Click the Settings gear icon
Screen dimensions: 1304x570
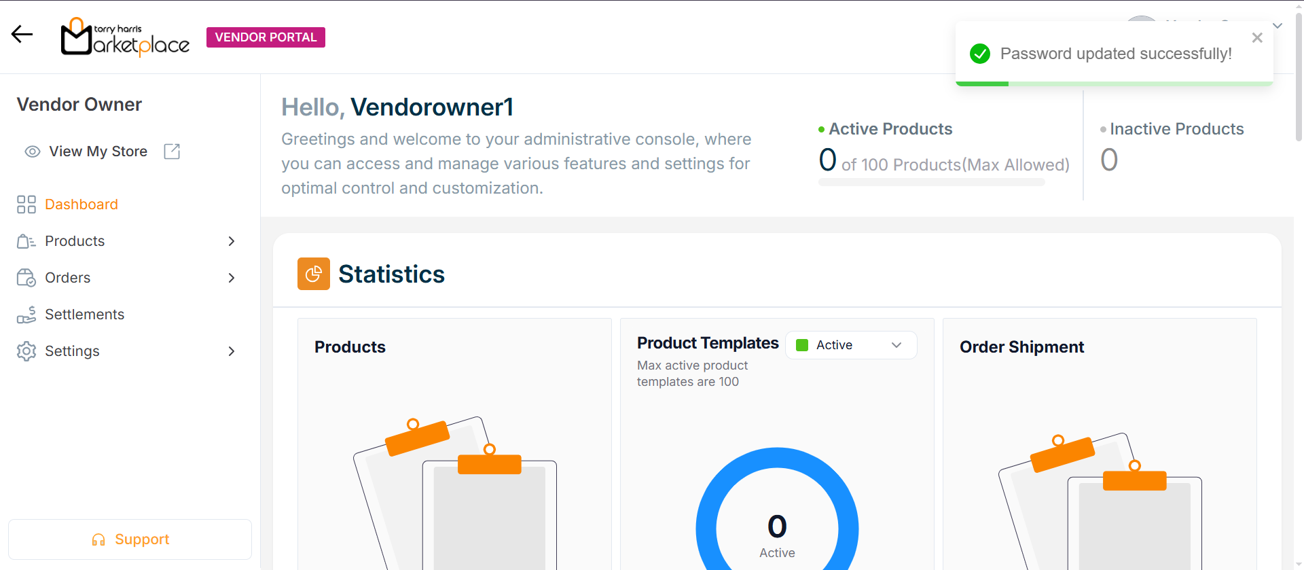[26, 351]
